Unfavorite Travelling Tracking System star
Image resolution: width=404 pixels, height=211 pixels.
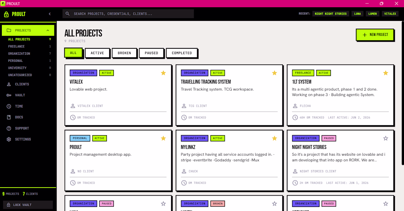(274, 73)
